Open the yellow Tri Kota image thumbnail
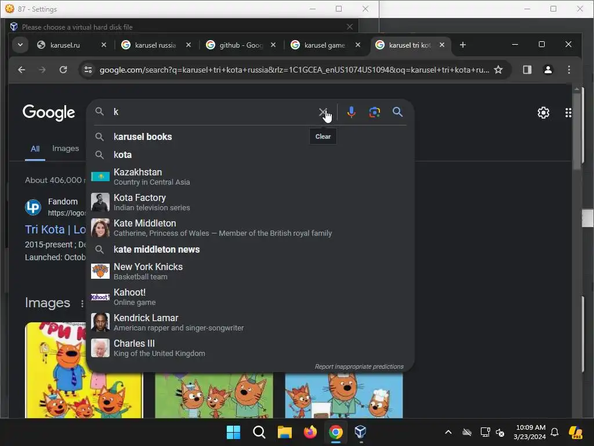 84,370
